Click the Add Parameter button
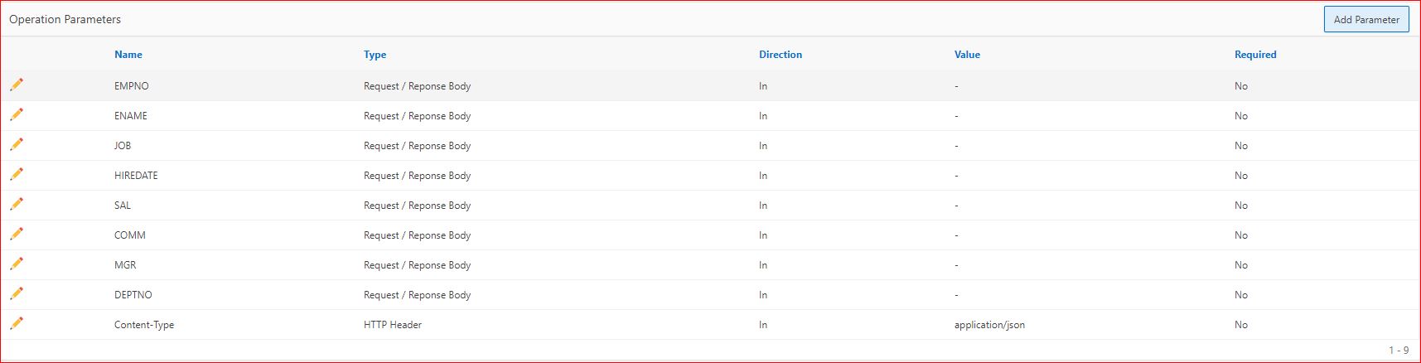The width and height of the screenshot is (1421, 363). click(x=1366, y=19)
